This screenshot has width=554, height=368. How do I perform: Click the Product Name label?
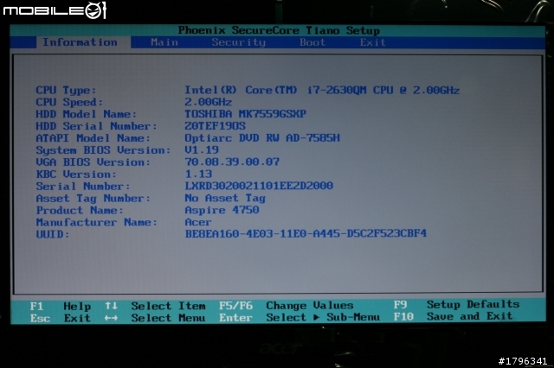click(80, 211)
